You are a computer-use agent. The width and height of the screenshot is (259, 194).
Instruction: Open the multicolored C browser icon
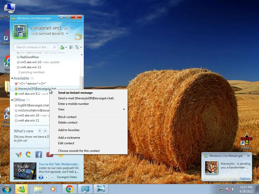[28, 155]
